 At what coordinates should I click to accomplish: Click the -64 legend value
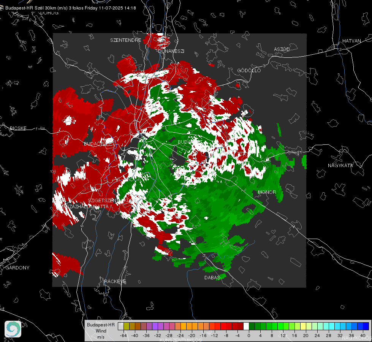click(123, 336)
